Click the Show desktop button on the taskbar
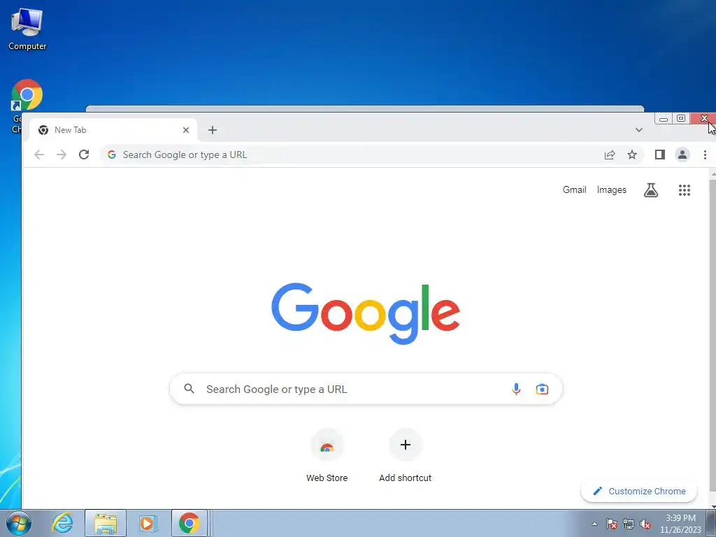 point(711,523)
